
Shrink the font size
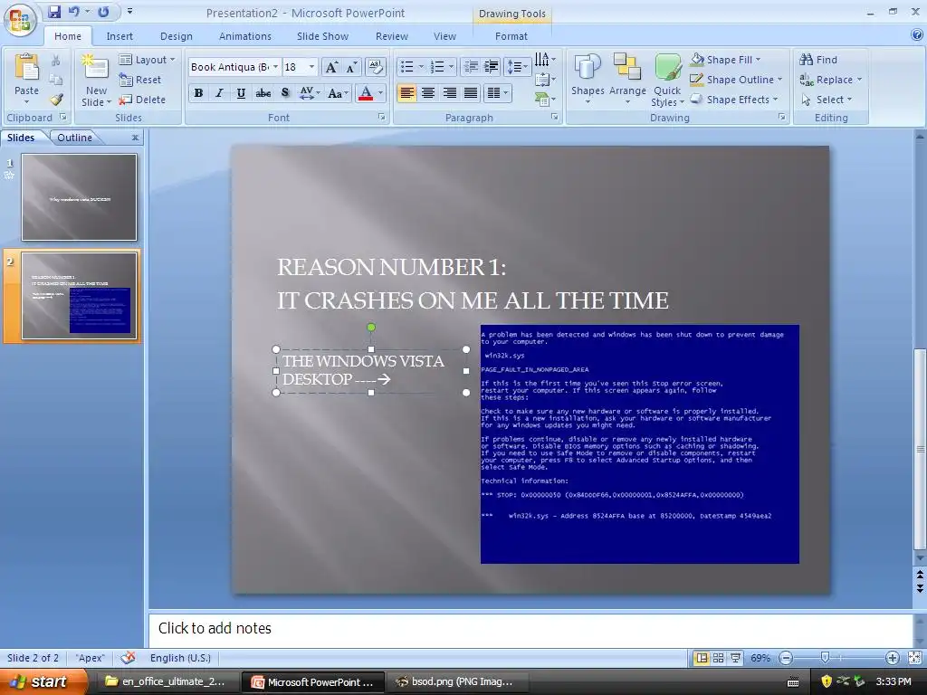pyautogui.click(x=352, y=67)
